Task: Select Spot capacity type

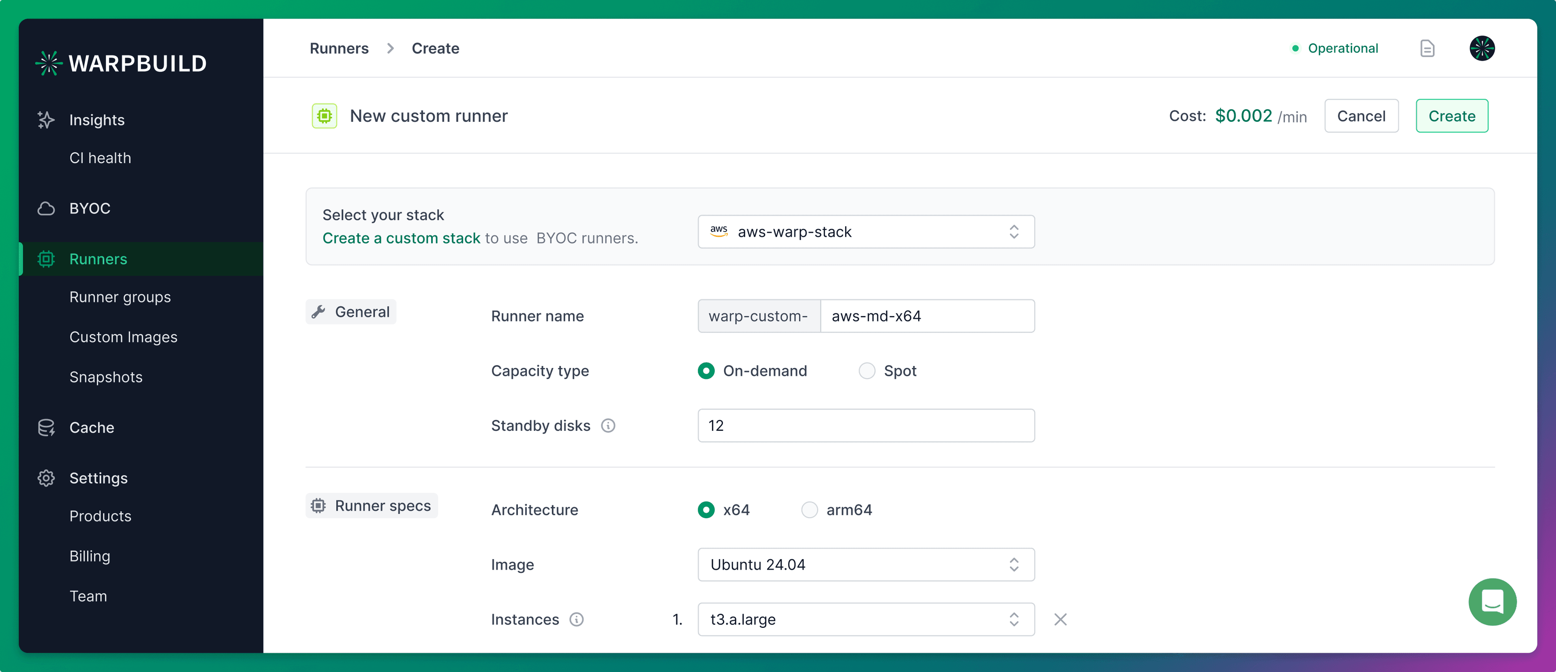Action: click(866, 371)
